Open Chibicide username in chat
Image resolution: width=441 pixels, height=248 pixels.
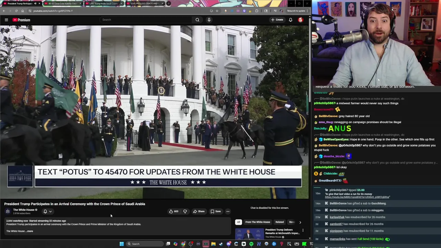point(330,174)
